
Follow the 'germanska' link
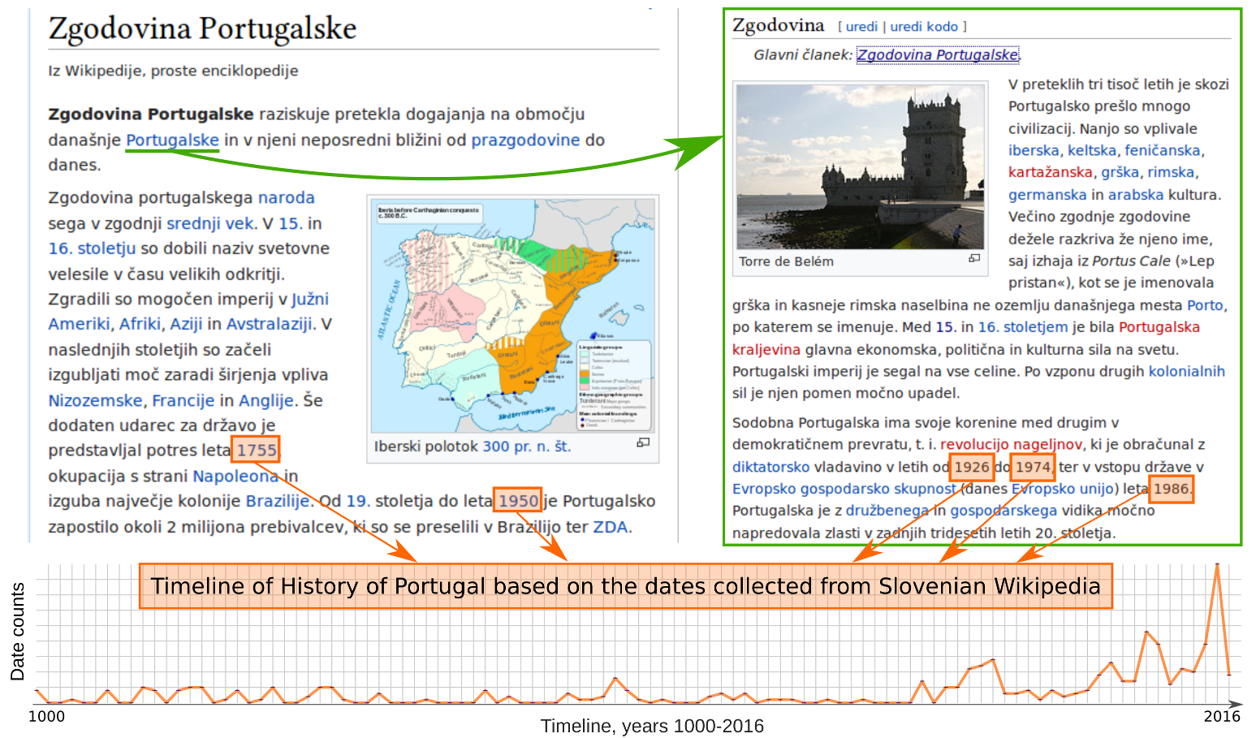[x=1047, y=195]
